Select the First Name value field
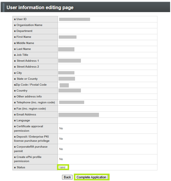The width and height of the screenshot is (171, 181). click(x=68, y=37)
